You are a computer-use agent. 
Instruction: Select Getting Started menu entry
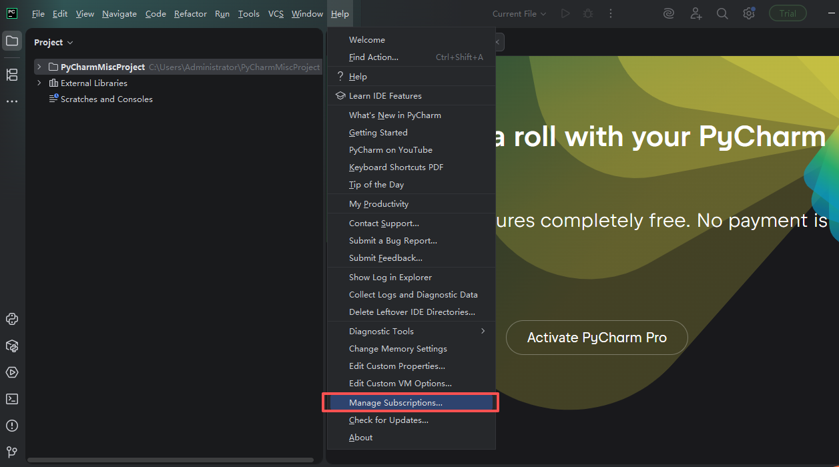click(x=411, y=133)
